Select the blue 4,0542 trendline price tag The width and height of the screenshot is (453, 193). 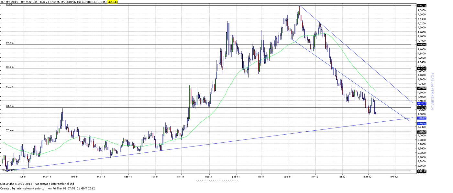422,124
